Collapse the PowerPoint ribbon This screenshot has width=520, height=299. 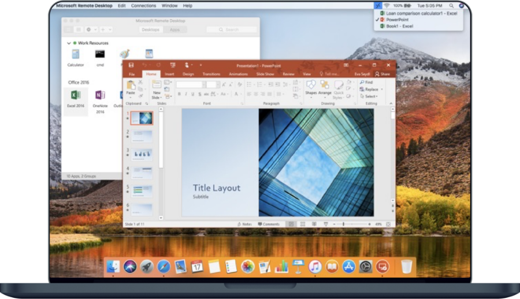click(391, 103)
